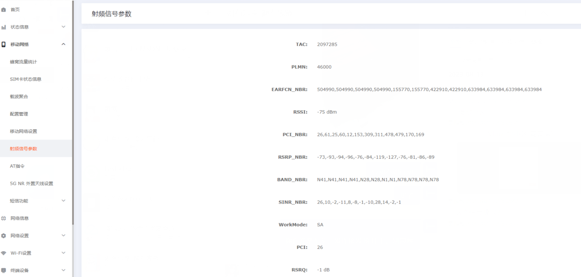Click the RSRP_NBR value list

375,157
